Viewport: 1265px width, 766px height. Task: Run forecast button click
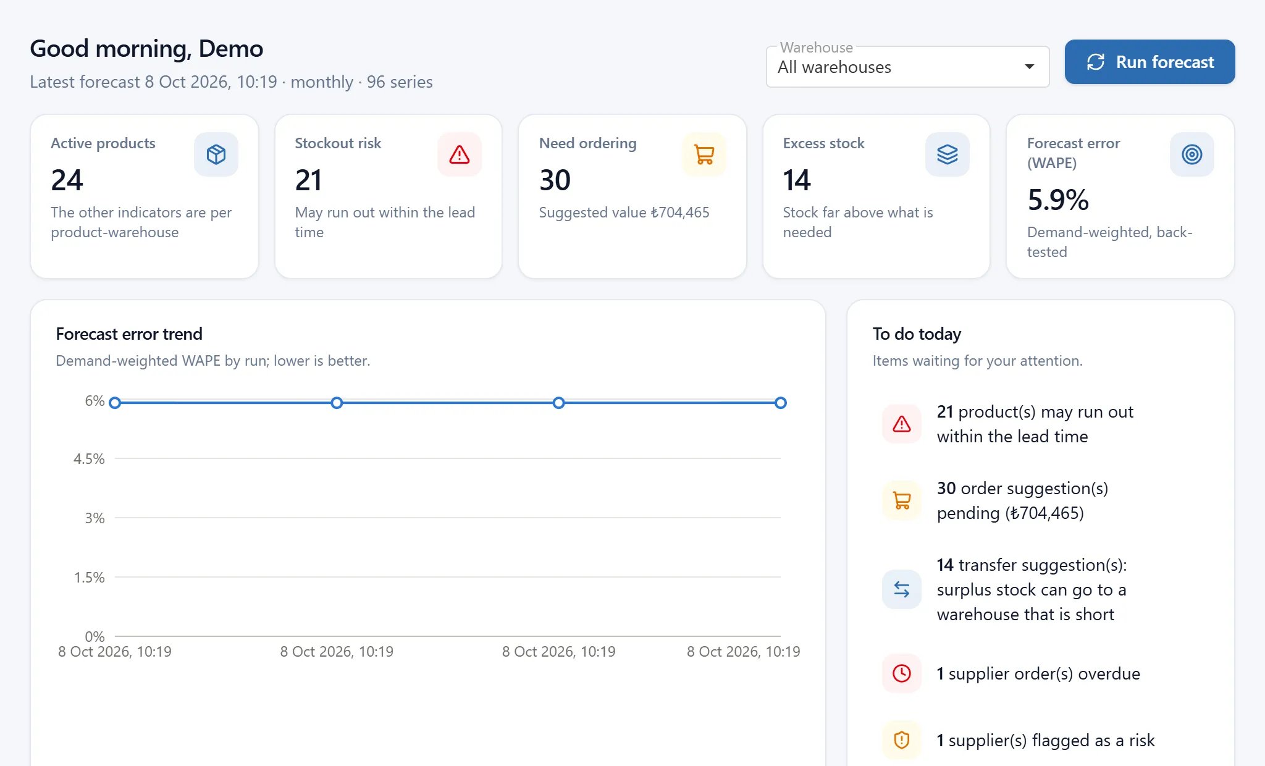[1149, 62]
